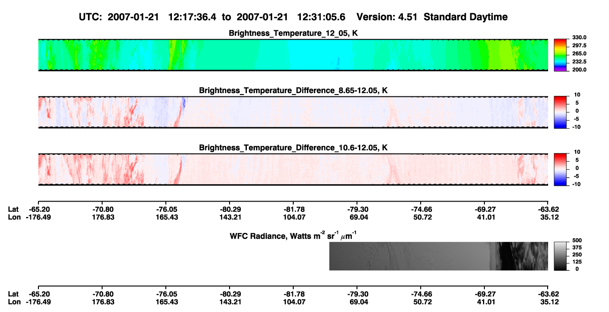Click the Brightness_Temperature_Difference_10.6-12.05 title
The height and width of the screenshot is (312, 609).
point(293,148)
